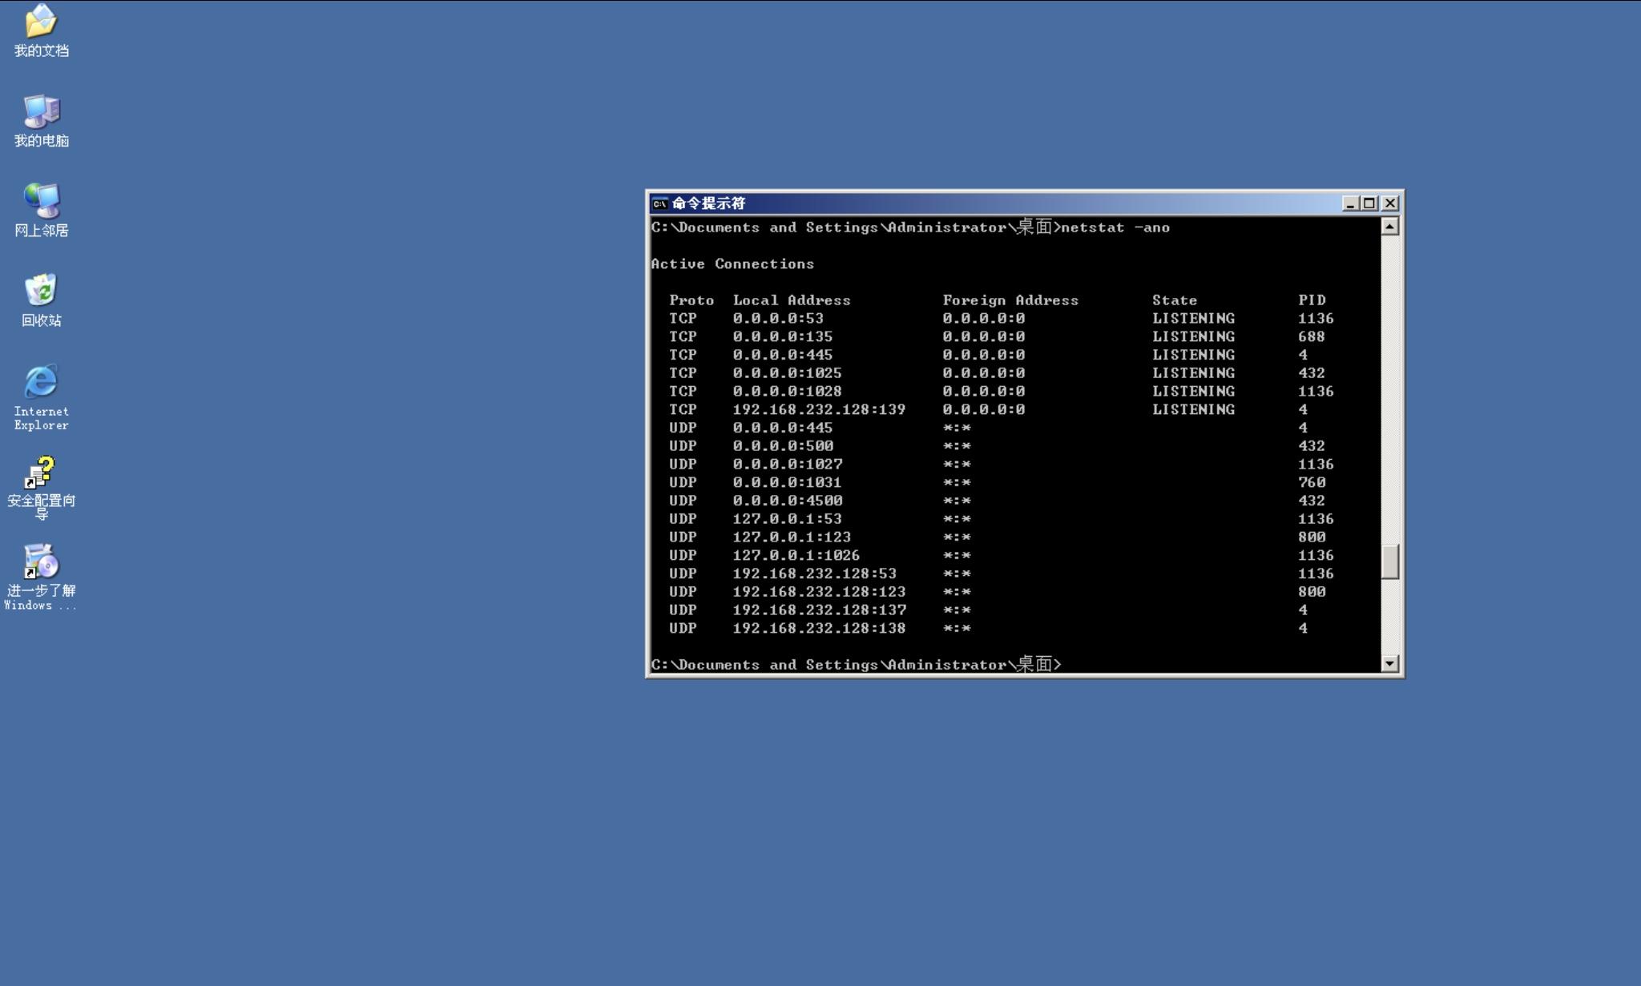Click local address 192.168.232.128:139
1641x986 pixels.
819,410
